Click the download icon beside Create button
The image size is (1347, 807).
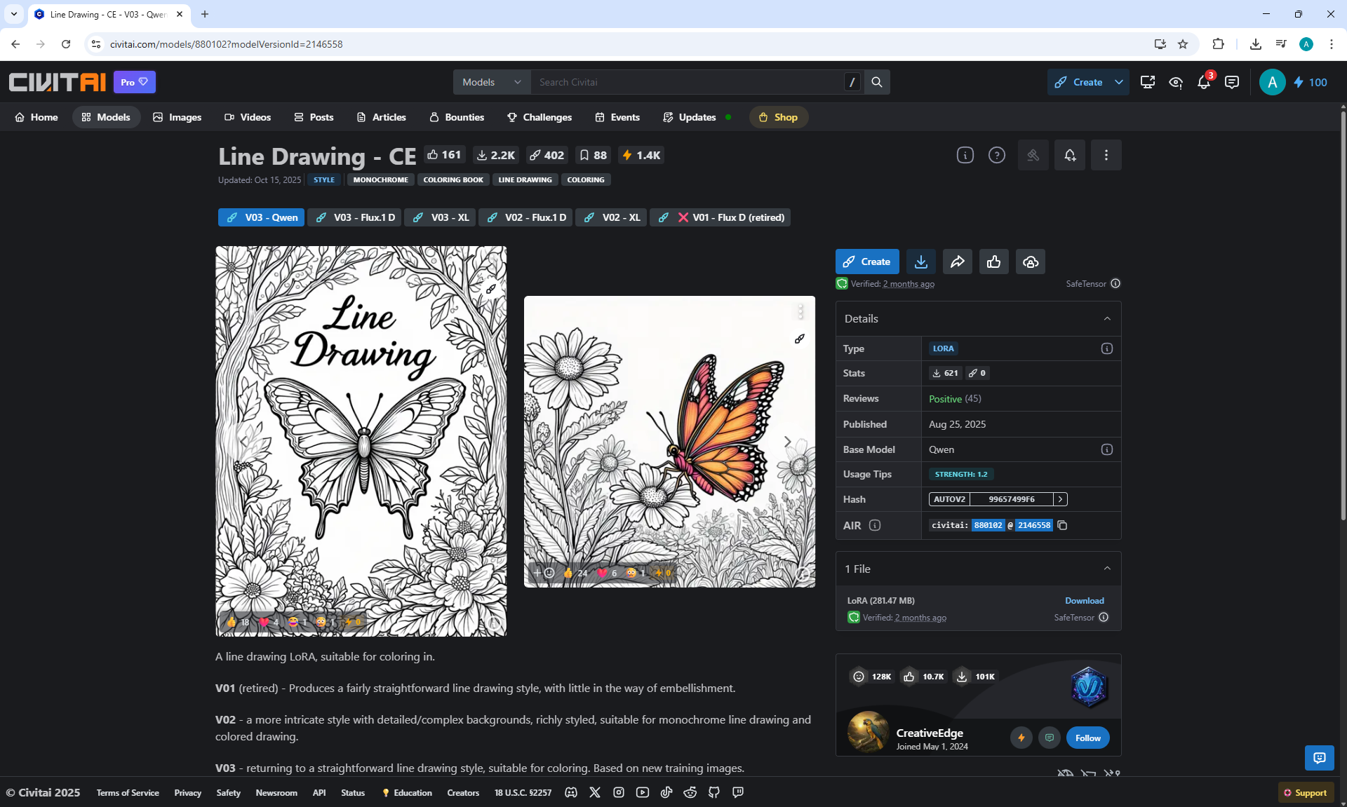click(x=920, y=262)
